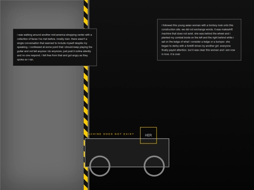The height and width of the screenshot is (190, 254).
Task: Click the machine's right wheel circle
Action: click(x=154, y=166)
